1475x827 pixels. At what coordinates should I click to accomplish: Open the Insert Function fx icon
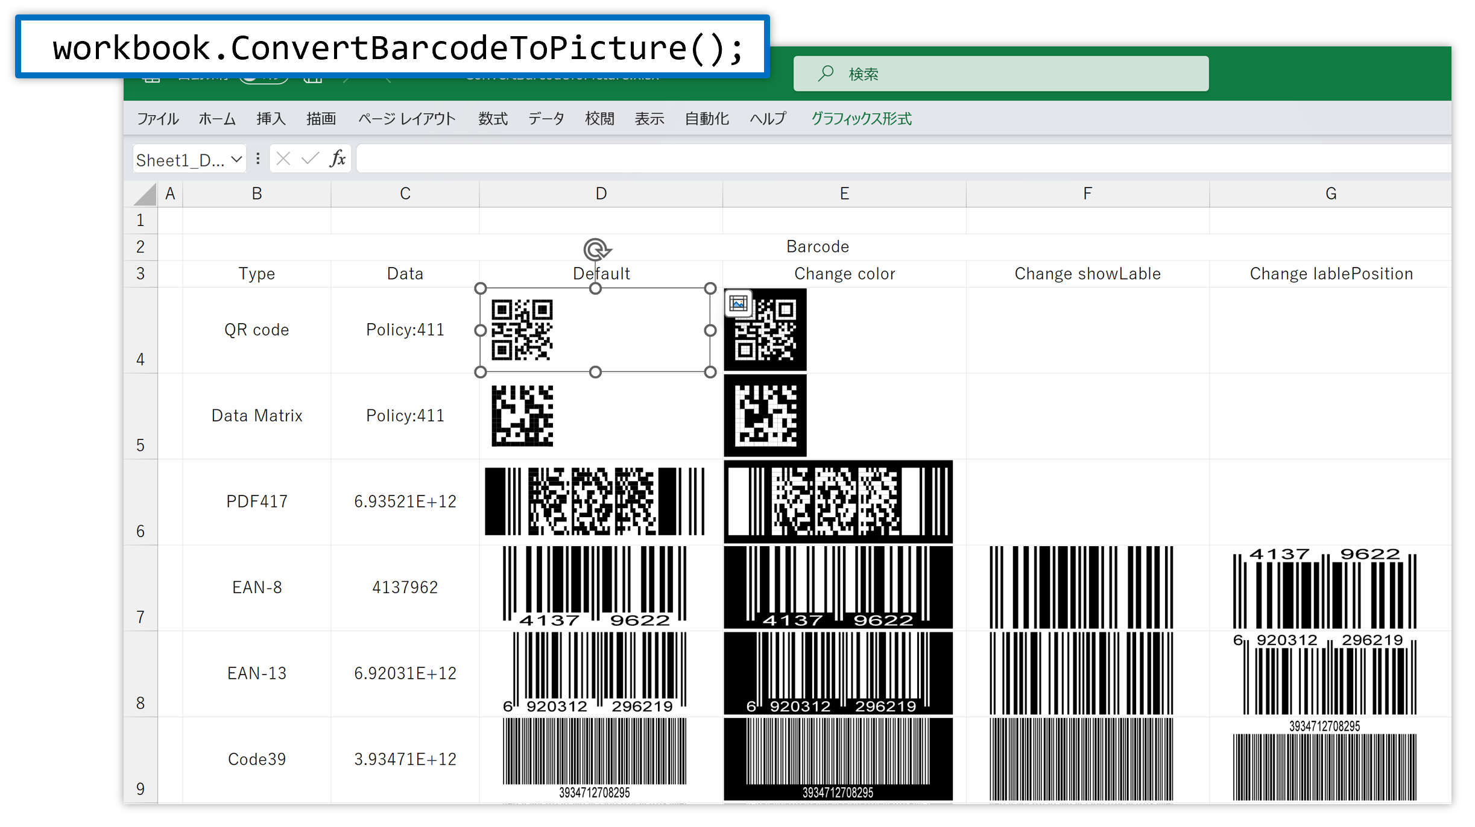338,159
